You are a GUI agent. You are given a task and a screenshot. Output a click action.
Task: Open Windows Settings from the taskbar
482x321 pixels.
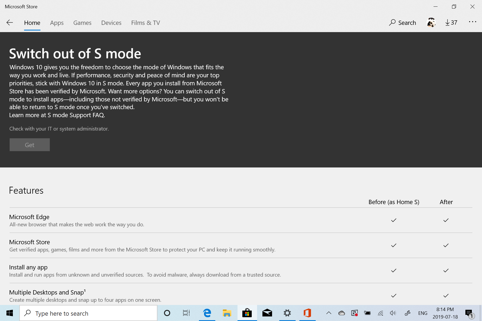287,313
